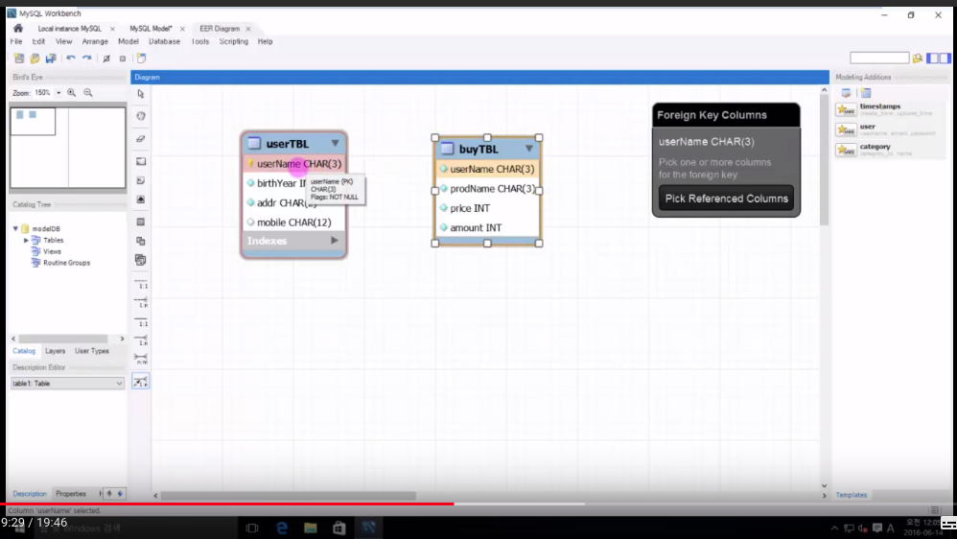957x539 pixels.
Task: Open the Properties tab
Action: 71,494
